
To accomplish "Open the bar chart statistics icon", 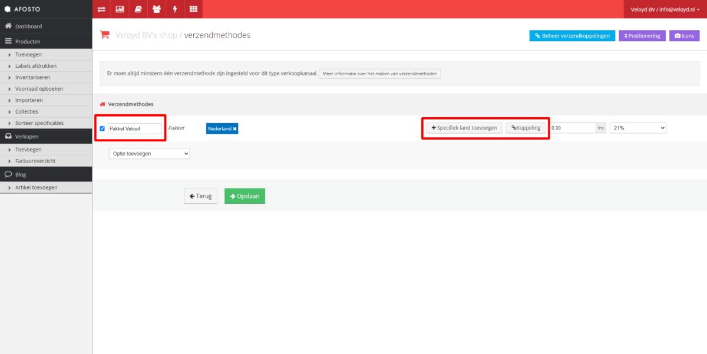I will tap(120, 9).
